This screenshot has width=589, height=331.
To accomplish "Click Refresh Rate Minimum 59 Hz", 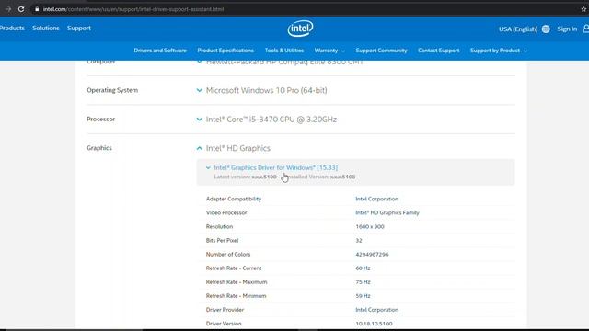I will 363,296.
